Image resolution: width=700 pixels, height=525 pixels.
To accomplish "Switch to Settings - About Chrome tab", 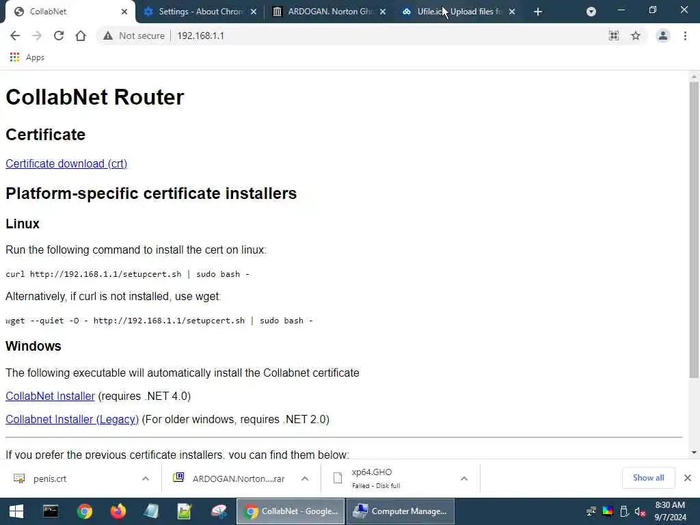I will click(200, 12).
